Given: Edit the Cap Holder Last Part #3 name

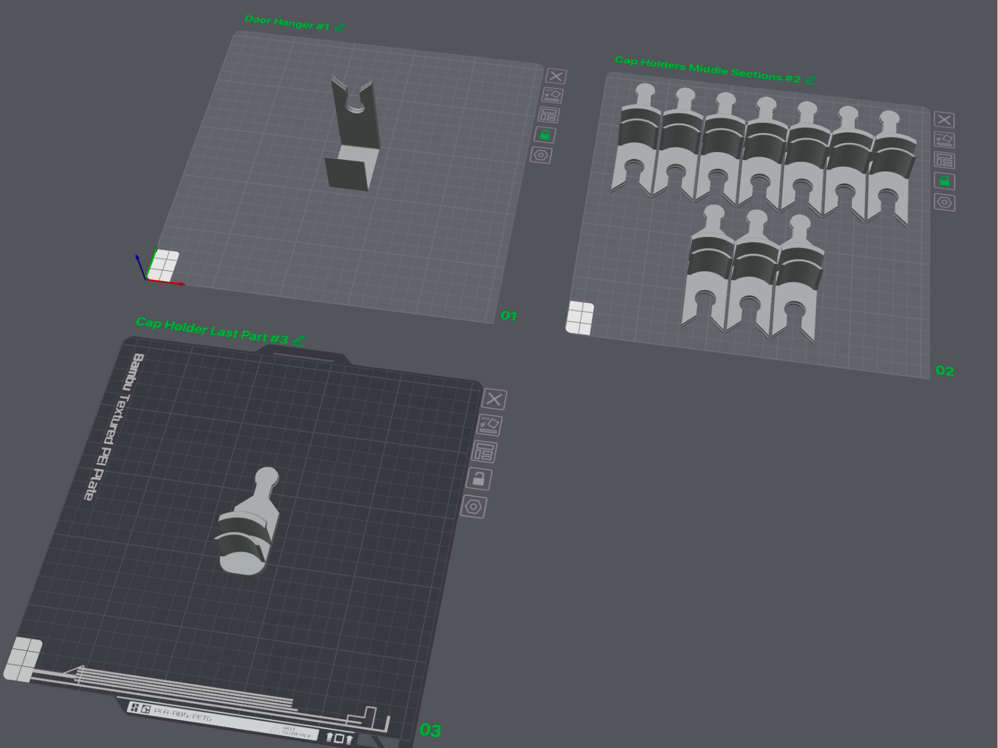Looking at the screenshot, I should pos(298,340).
